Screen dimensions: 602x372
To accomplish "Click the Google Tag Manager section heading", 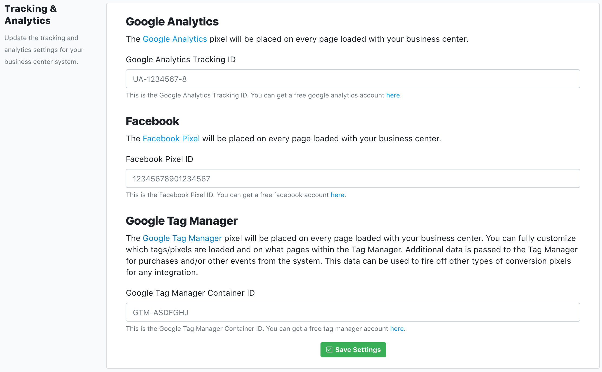I will [182, 221].
